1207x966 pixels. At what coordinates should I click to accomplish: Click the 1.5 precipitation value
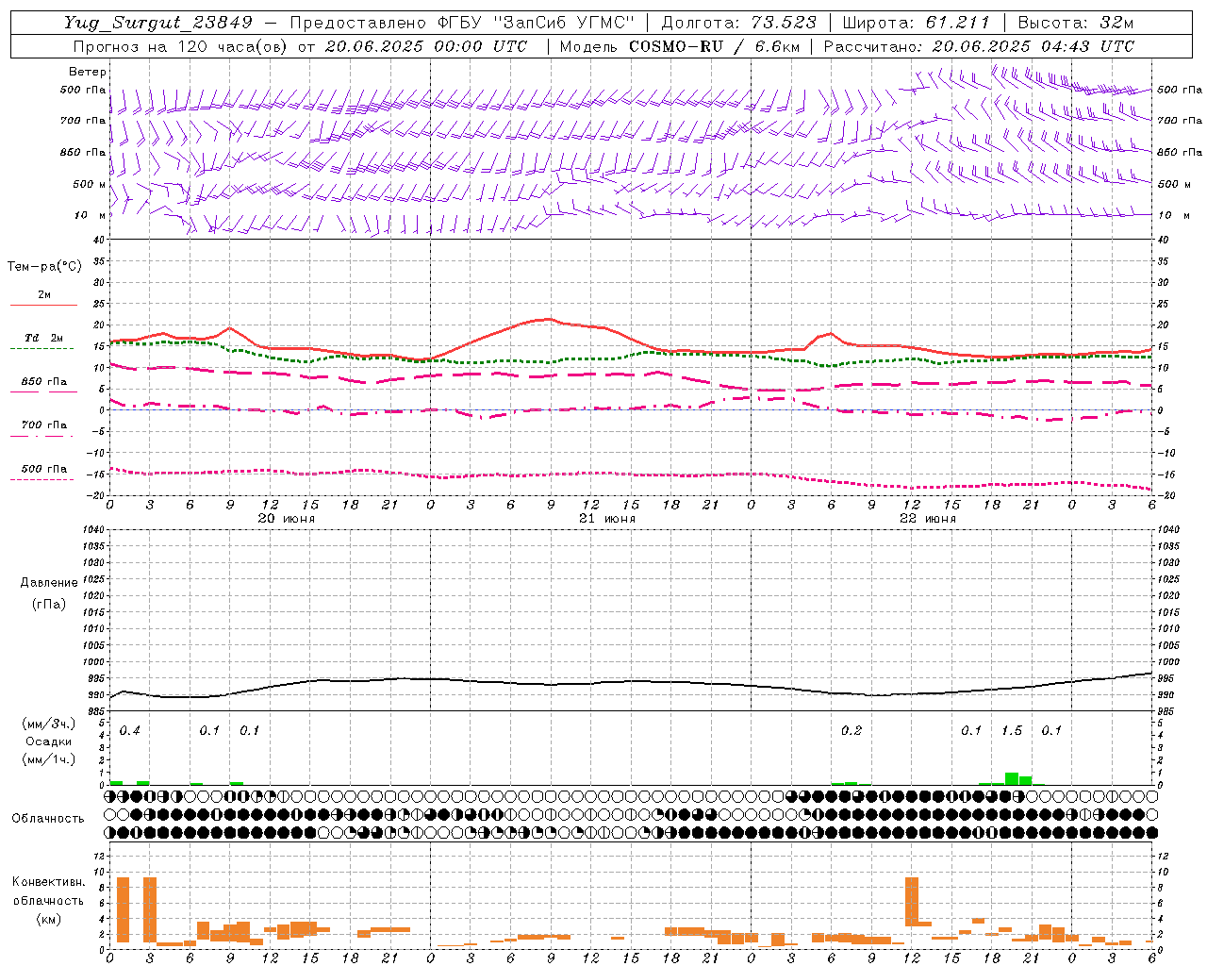1012,730
